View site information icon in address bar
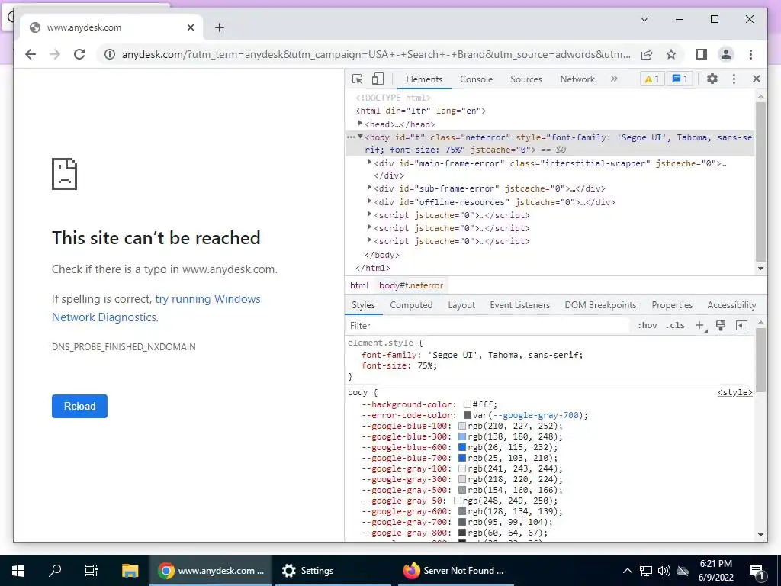The image size is (781, 586). (x=110, y=54)
